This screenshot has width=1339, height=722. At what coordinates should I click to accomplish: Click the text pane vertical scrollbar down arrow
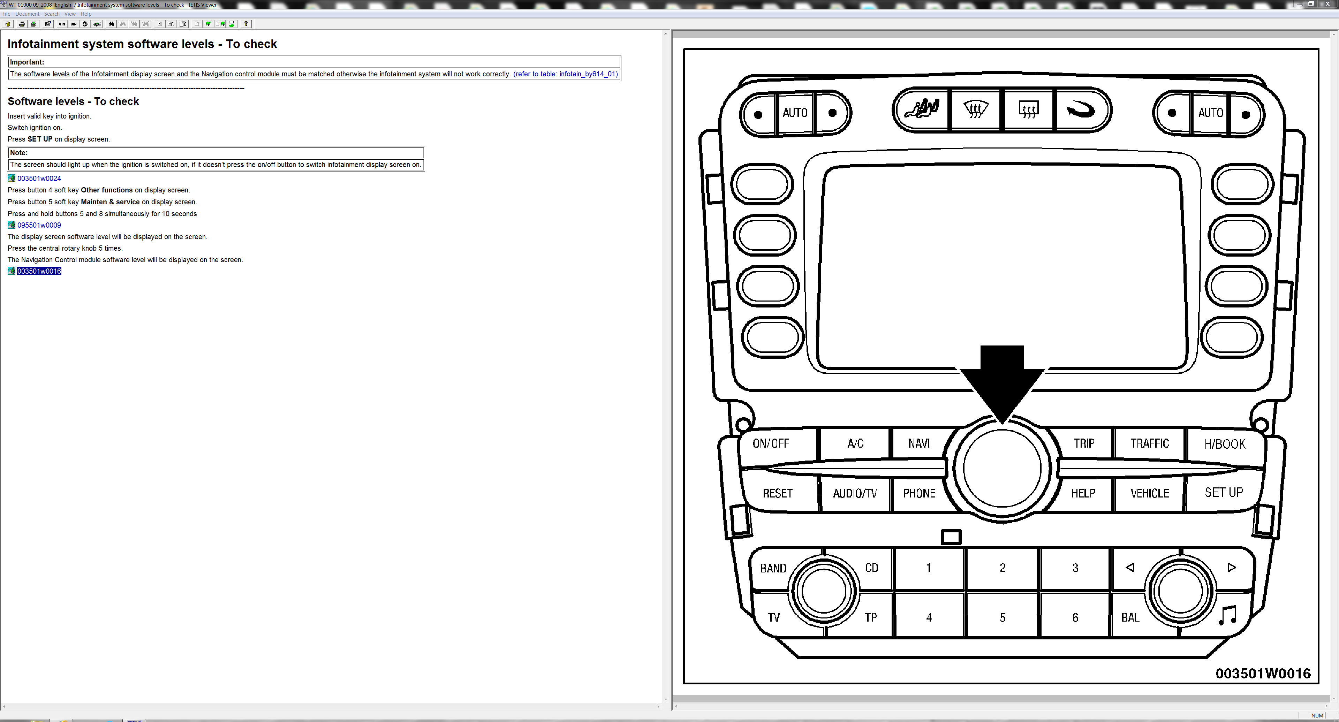tap(665, 700)
